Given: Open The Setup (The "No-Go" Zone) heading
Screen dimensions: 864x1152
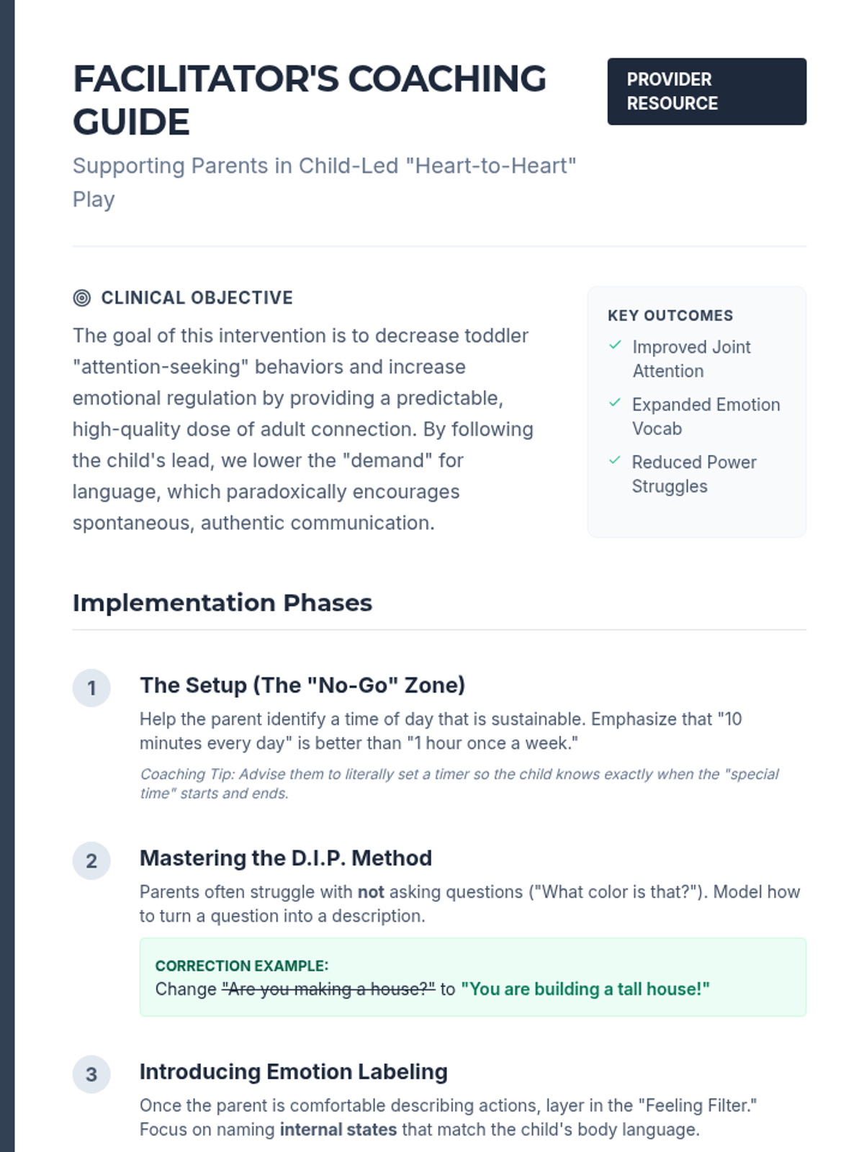Looking at the screenshot, I should coord(302,685).
